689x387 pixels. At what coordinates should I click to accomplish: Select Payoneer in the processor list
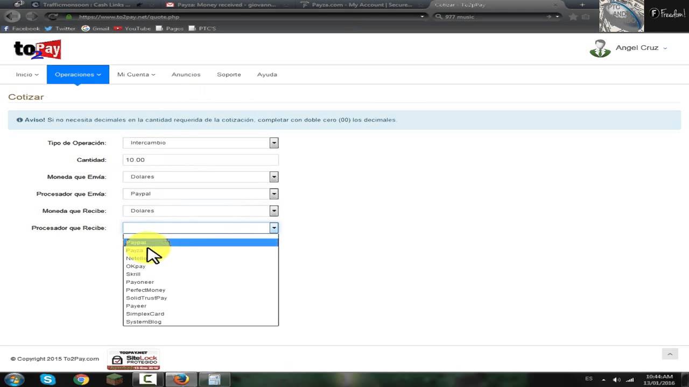coord(200,282)
